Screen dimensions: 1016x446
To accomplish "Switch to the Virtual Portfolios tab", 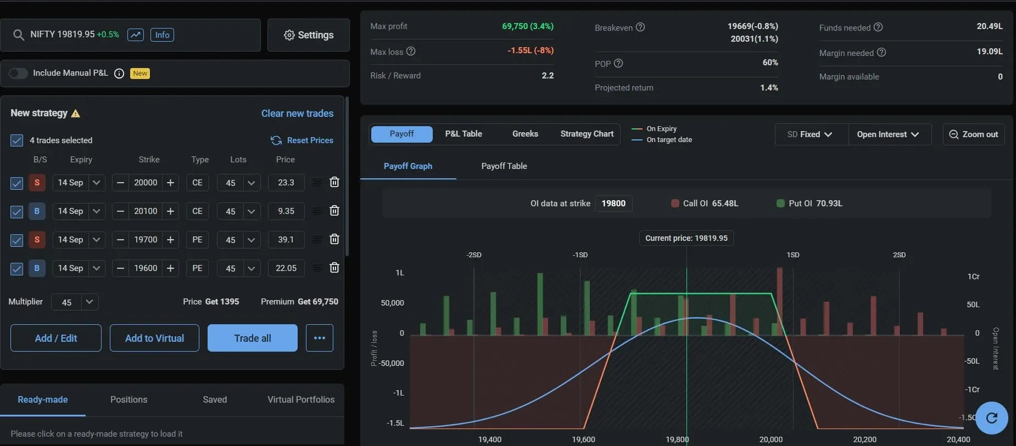I will [x=301, y=399].
